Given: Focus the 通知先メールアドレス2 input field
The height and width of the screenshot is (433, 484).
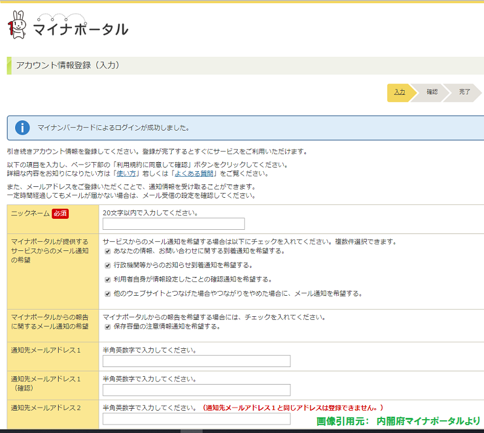Looking at the screenshot, I should coord(197,419).
